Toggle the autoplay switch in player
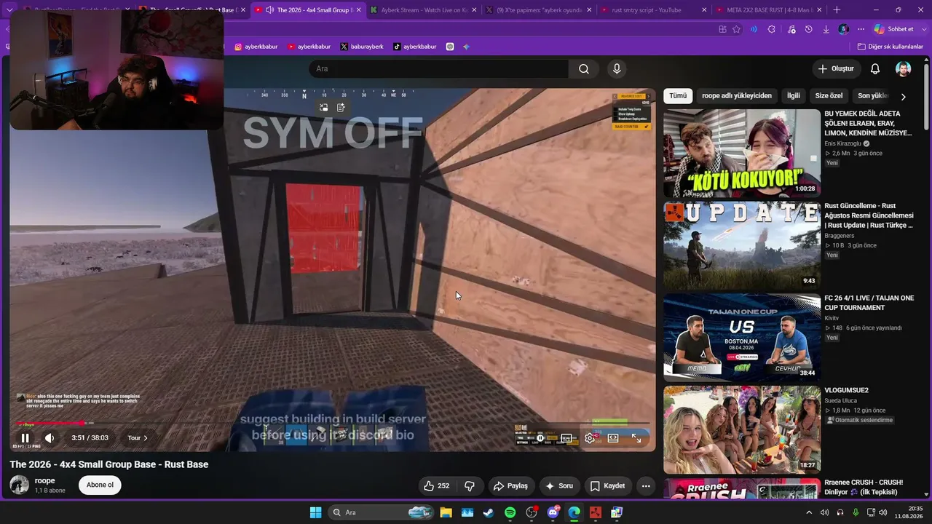This screenshot has width=932, height=524. pyautogui.click(x=540, y=438)
